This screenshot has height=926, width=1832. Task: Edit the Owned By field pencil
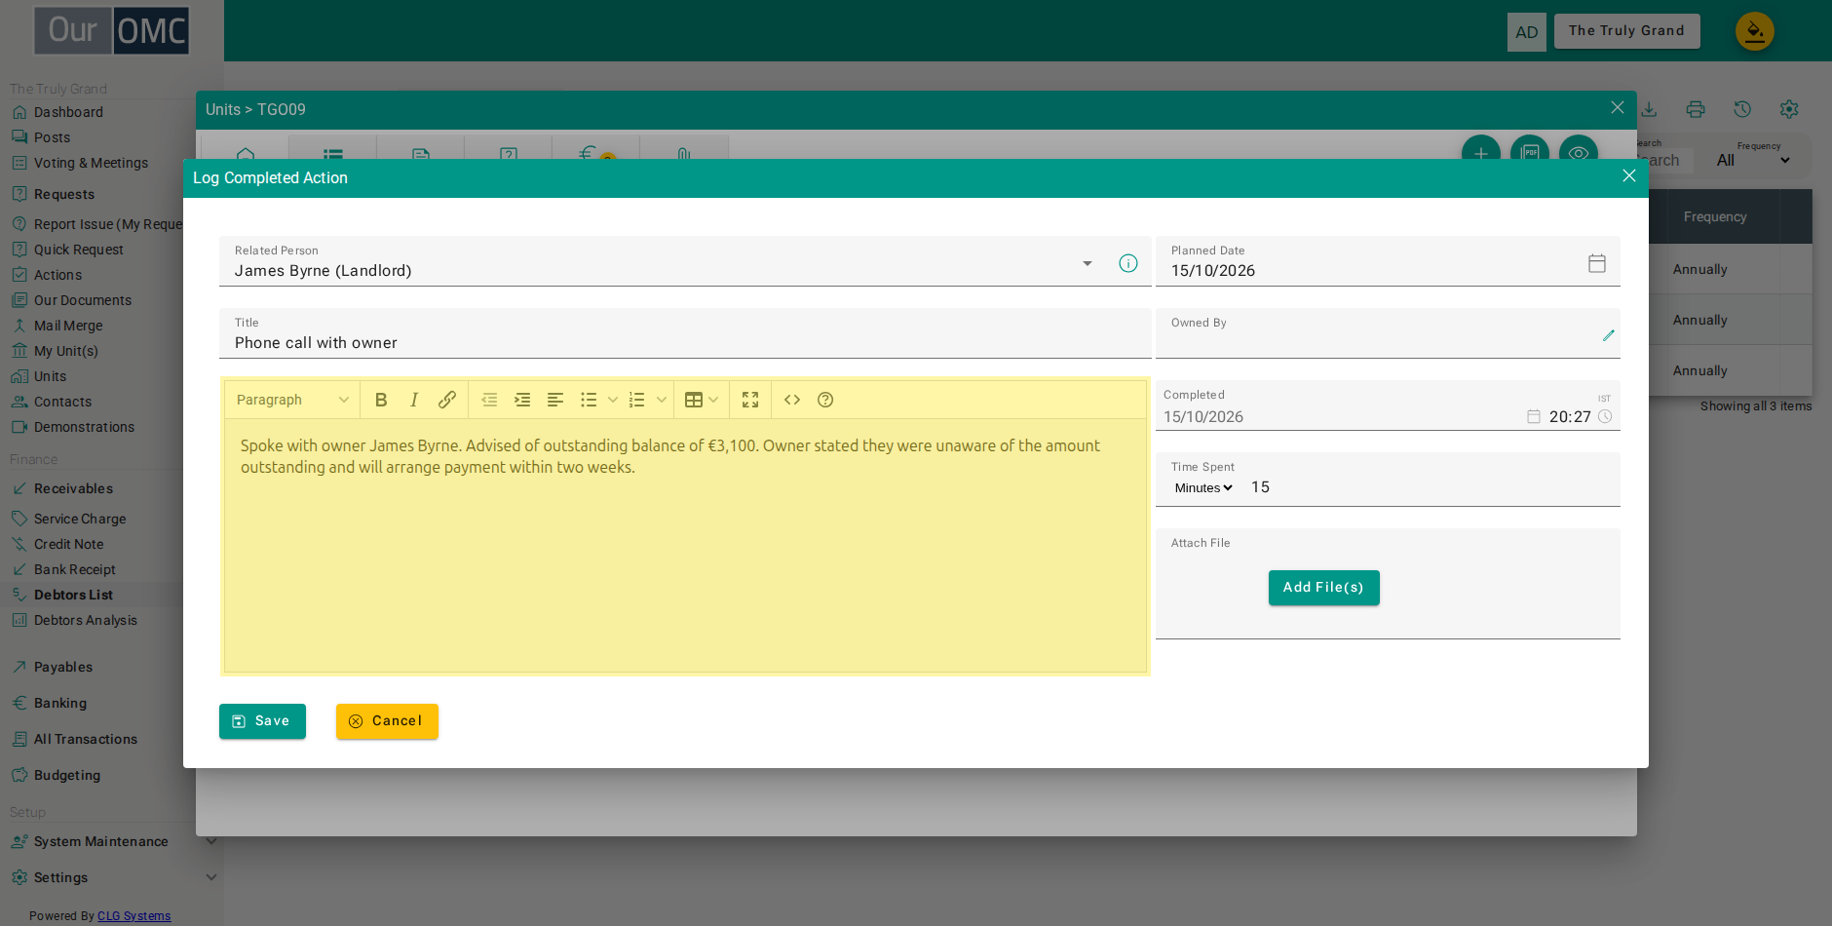1609,335
